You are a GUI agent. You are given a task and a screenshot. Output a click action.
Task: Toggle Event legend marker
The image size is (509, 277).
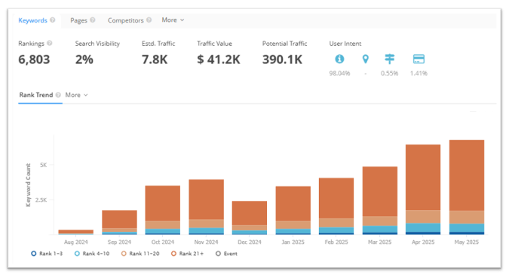[x=226, y=254]
